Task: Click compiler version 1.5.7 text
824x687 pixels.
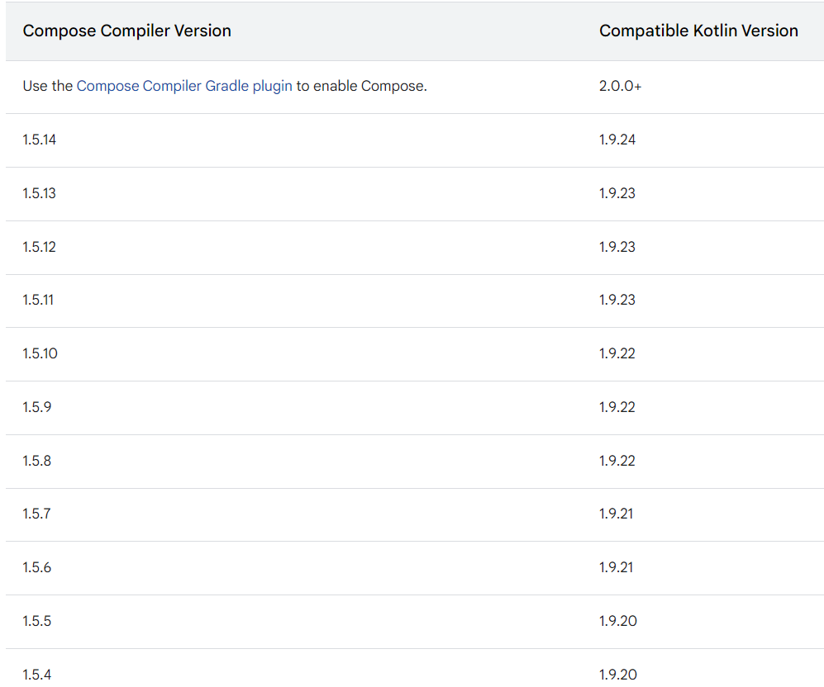Action: (x=37, y=514)
